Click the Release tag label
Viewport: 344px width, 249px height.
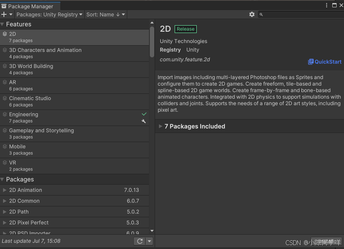point(185,29)
